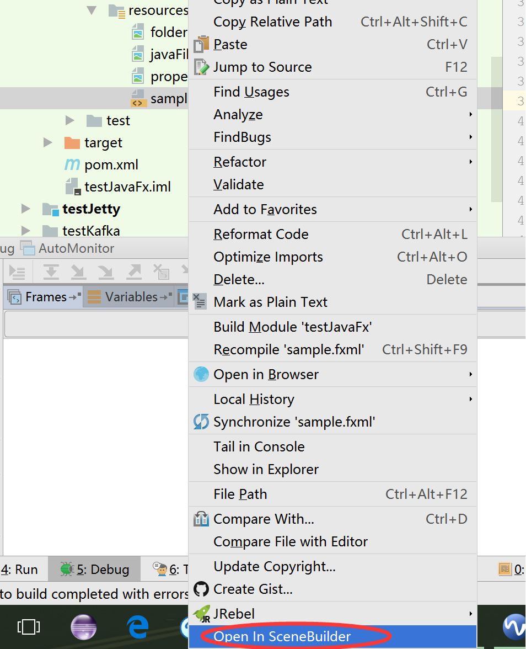Viewport: 526px width, 649px height.
Task: Expand the target folder in the tree
Action: [x=48, y=142]
